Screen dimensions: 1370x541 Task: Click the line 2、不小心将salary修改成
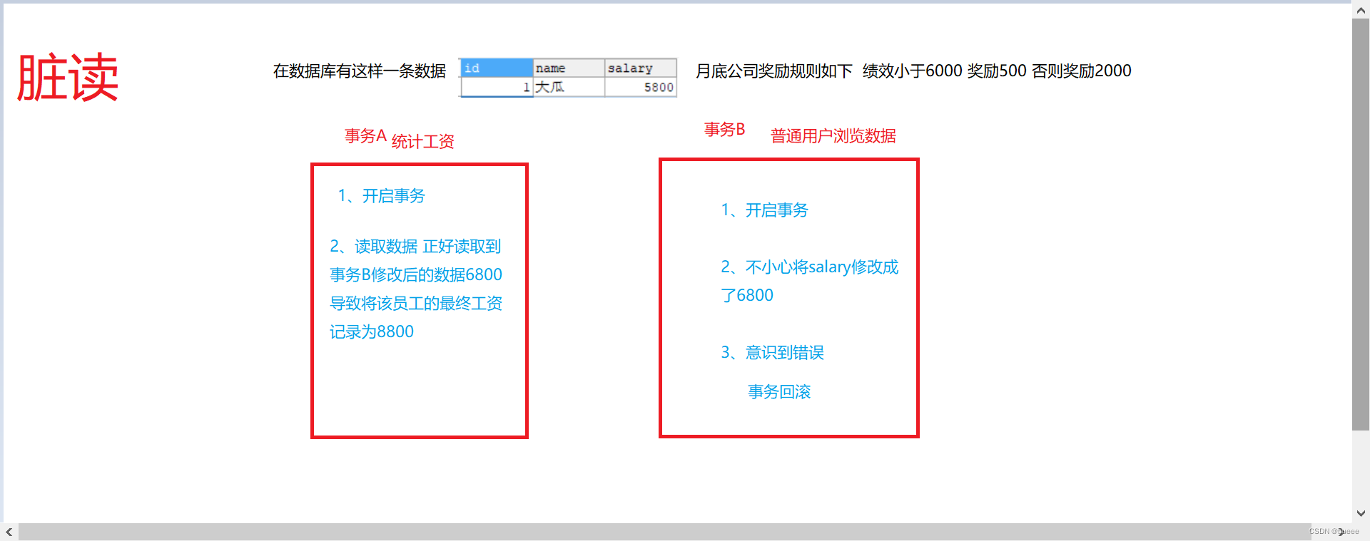tap(810, 267)
